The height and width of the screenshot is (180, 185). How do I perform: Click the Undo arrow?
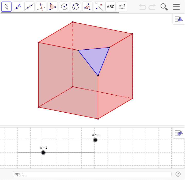tap(143, 7)
